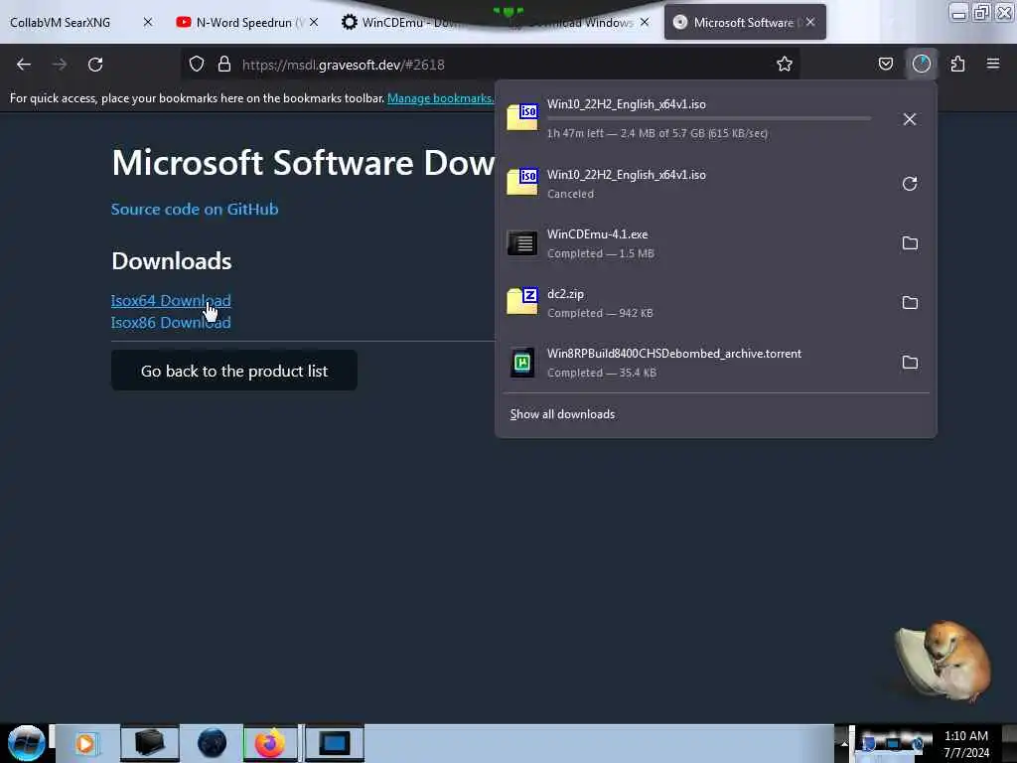This screenshot has height=763, width=1017.
Task: Click the Isox64 Download link
Action: click(171, 300)
